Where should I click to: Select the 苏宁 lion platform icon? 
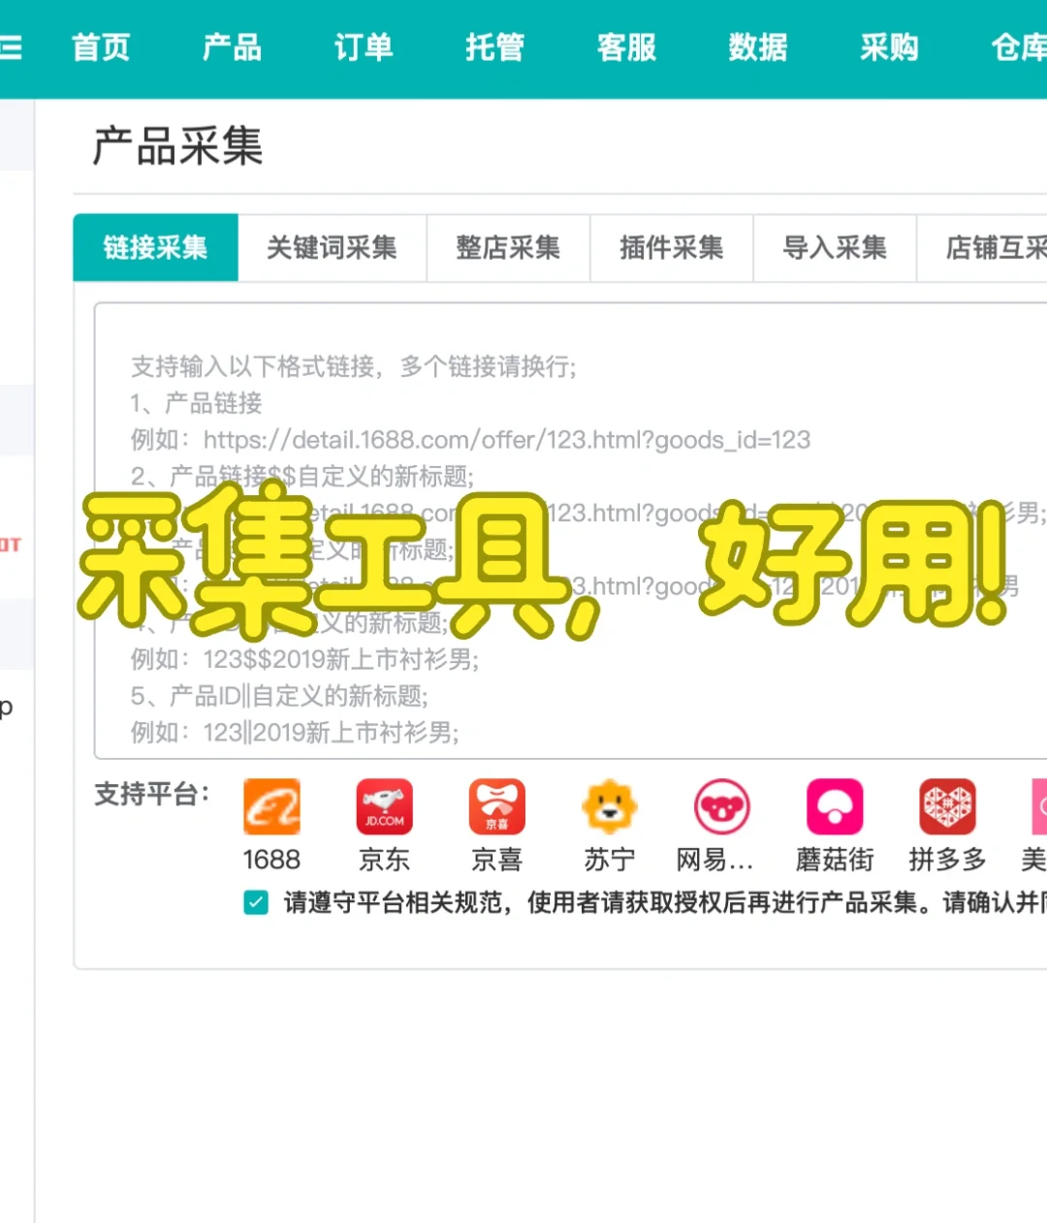click(x=610, y=806)
